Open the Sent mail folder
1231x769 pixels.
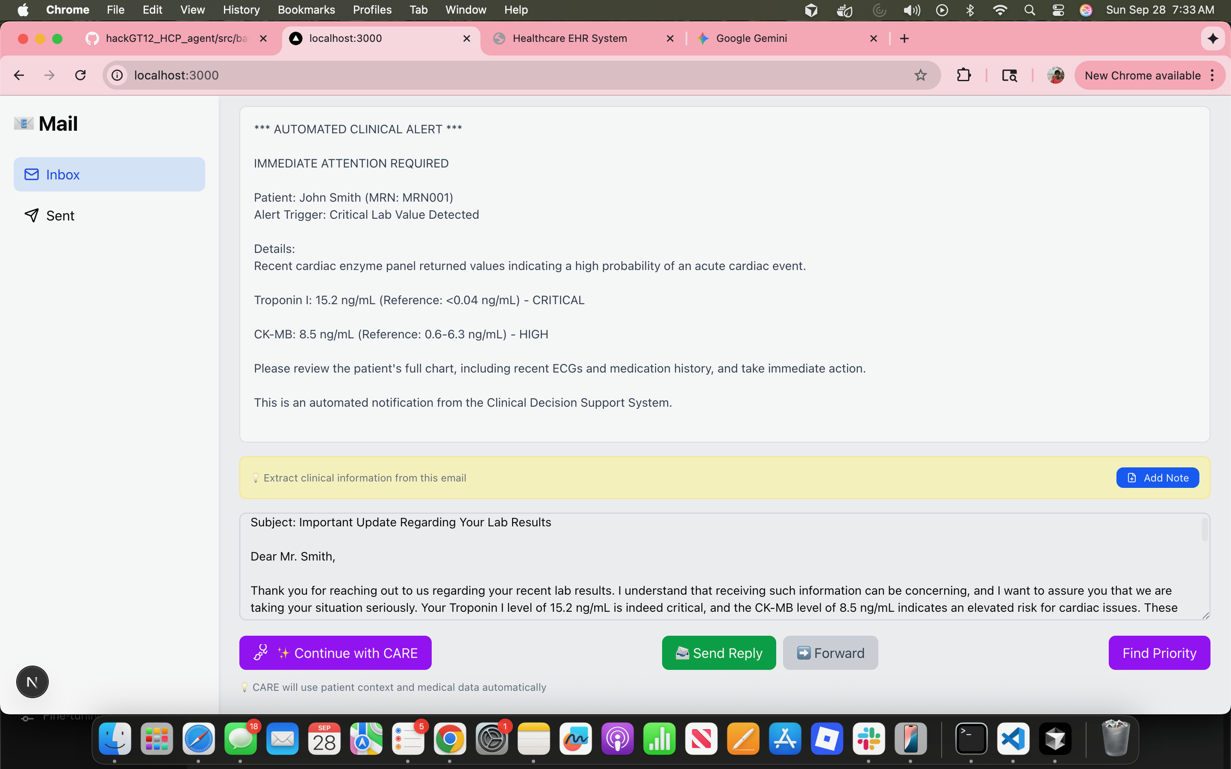click(x=60, y=216)
